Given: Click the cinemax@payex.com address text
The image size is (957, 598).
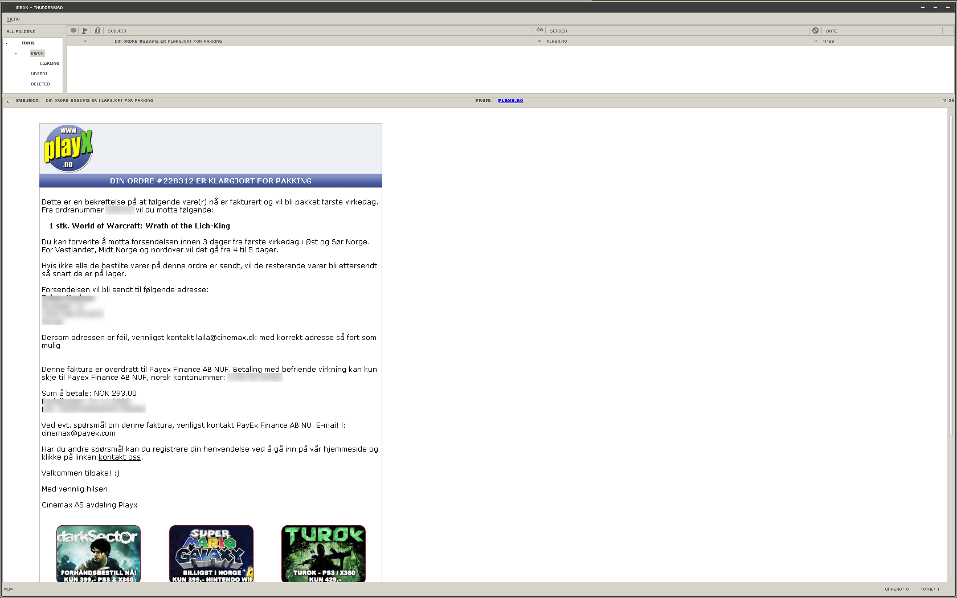Looking at the screenshot, I should pos(79,433).
